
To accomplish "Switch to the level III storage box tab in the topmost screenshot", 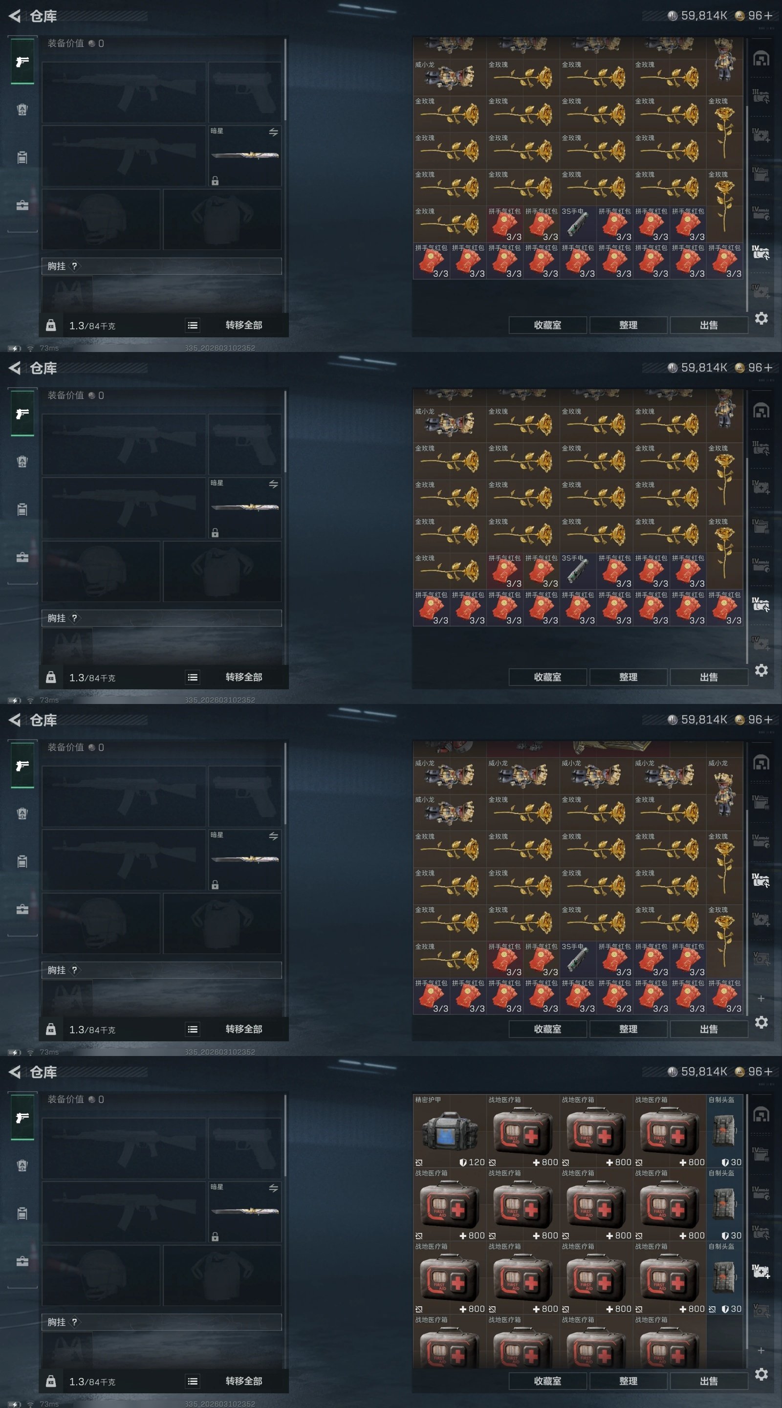I will pos(761,96).
